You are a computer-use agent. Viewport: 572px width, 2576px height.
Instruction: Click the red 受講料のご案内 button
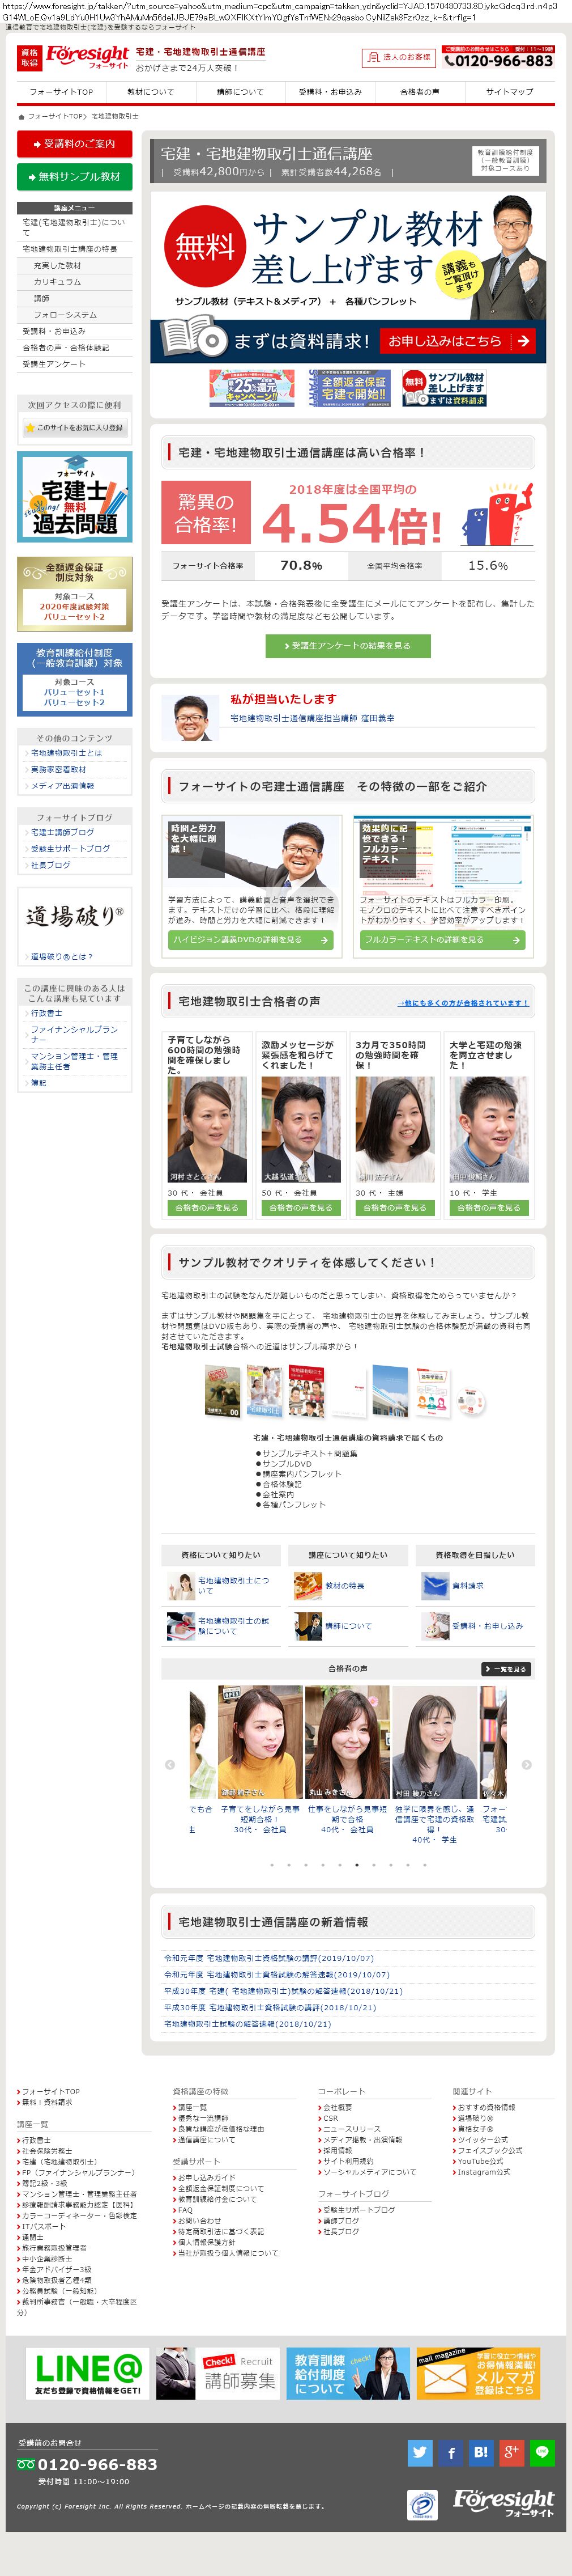click(x=75, y=144)
